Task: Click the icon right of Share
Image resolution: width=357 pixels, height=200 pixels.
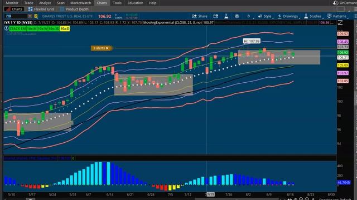Action: pyautogui.click(x=216, y=16)
